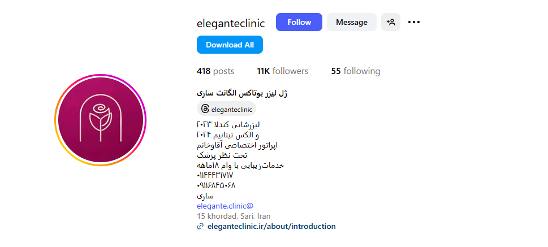The width and height of the screenshot is (548, 247).
Task: Select the bold Persian display name
Action: tap(242, 94)
